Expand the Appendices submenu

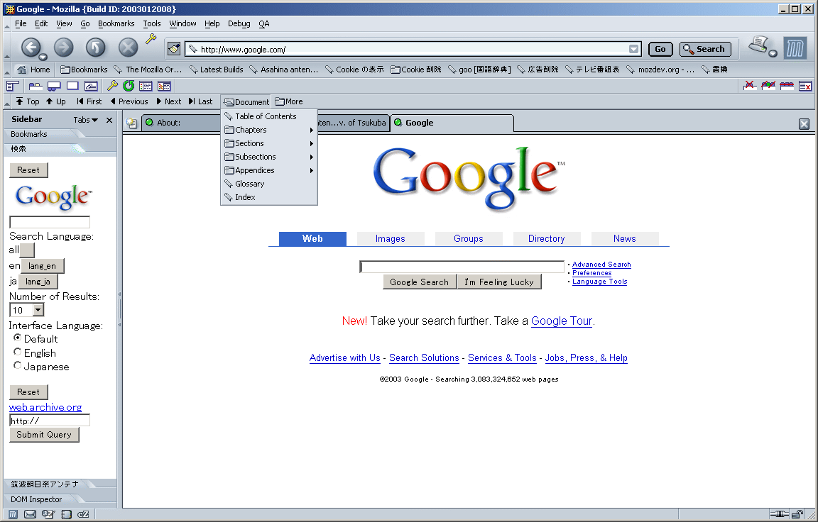[x=269, y=170]
